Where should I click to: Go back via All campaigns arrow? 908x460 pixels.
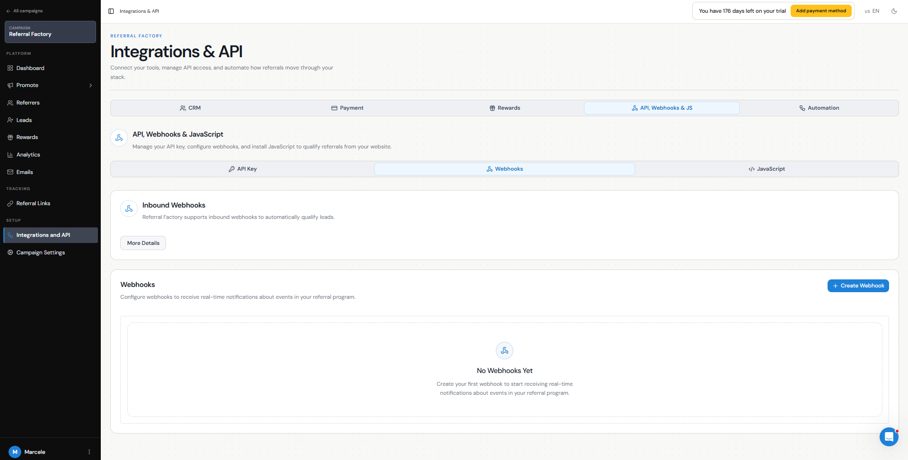pyautogui.click(x=25, y=11)
